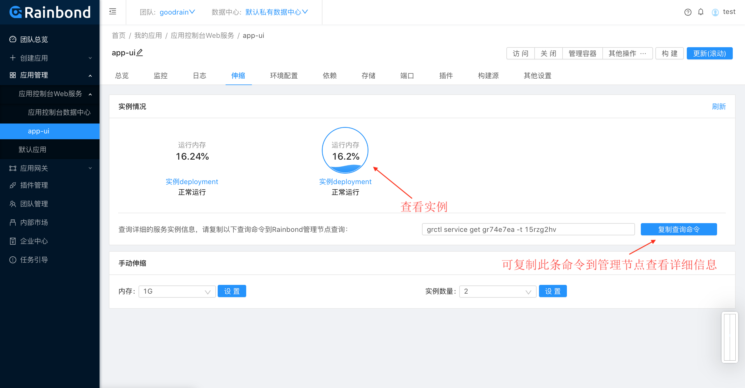The width and height of the screenshot is (745, 388).
Task: Switch to the 插件 tab
Action: [446, 76]
